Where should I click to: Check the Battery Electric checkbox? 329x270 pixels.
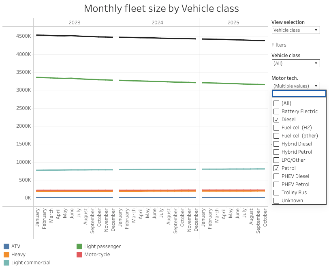(276, 111)
